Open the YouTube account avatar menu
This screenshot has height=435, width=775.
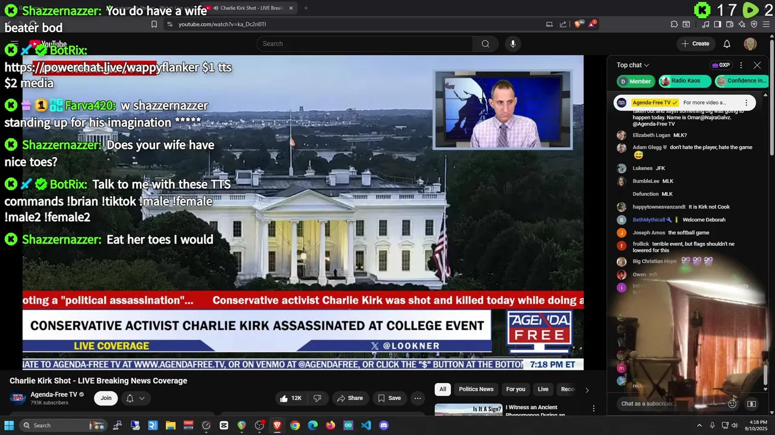point(750,43)
